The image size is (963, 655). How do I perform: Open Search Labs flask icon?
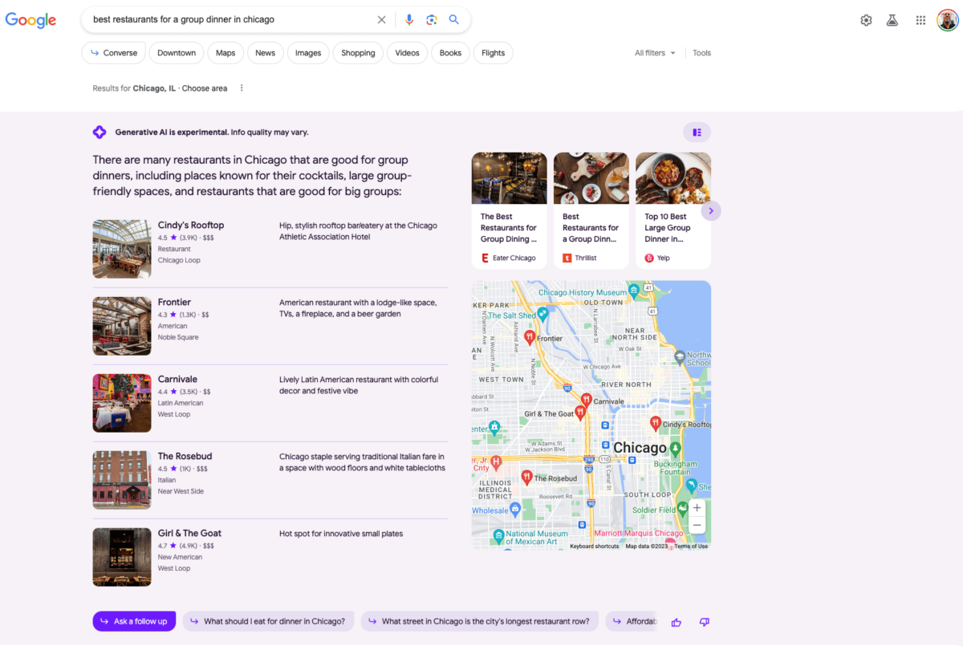pos(892,21)
